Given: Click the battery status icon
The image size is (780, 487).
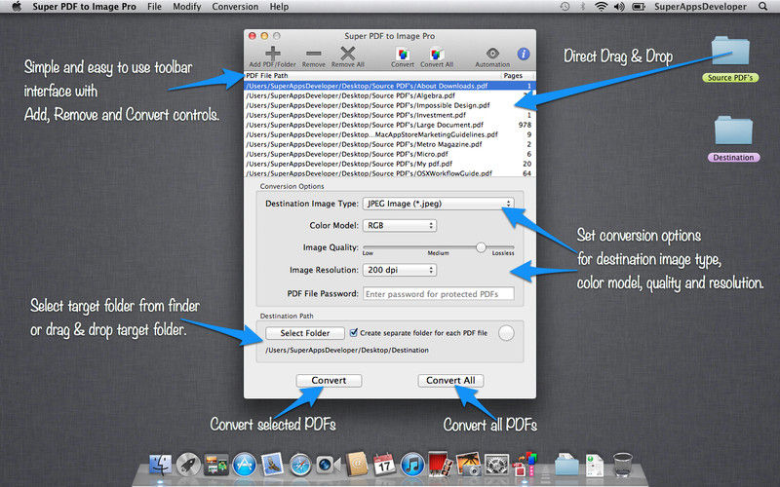Looking at the screenshot, I should point(639,7).
